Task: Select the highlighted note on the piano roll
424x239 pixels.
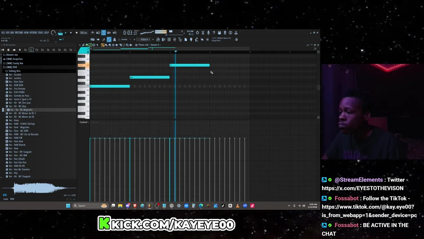Action: 189,65
